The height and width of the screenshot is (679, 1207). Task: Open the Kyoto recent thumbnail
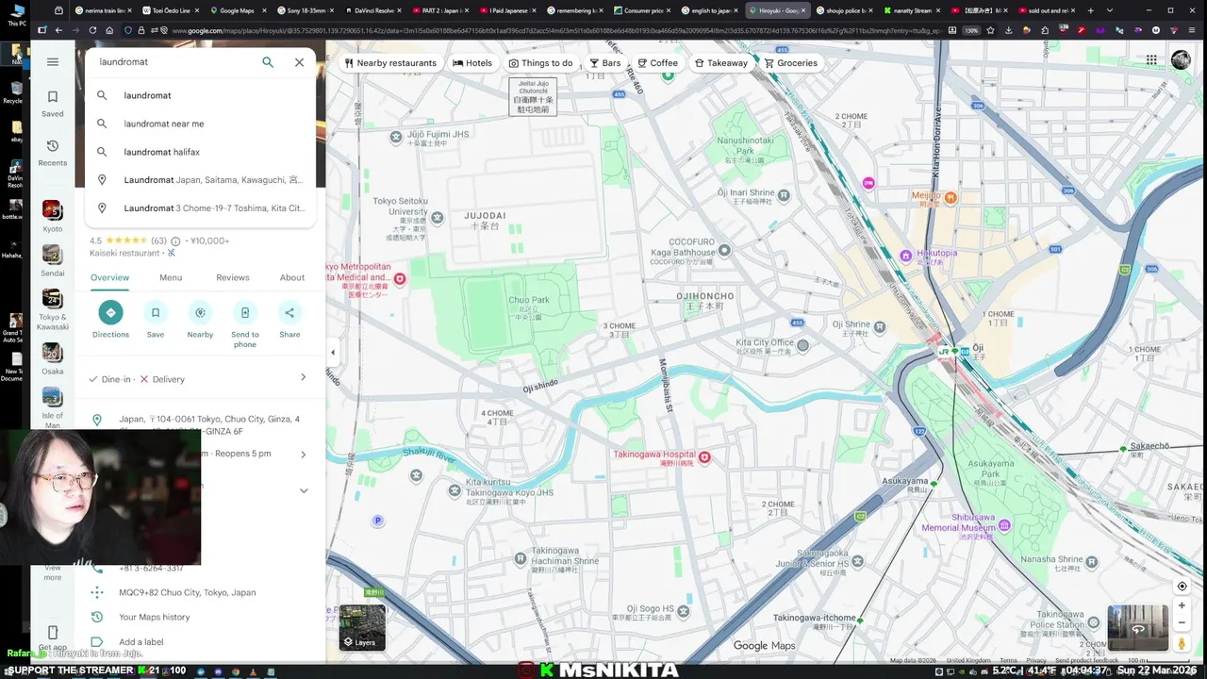[53, 216]
